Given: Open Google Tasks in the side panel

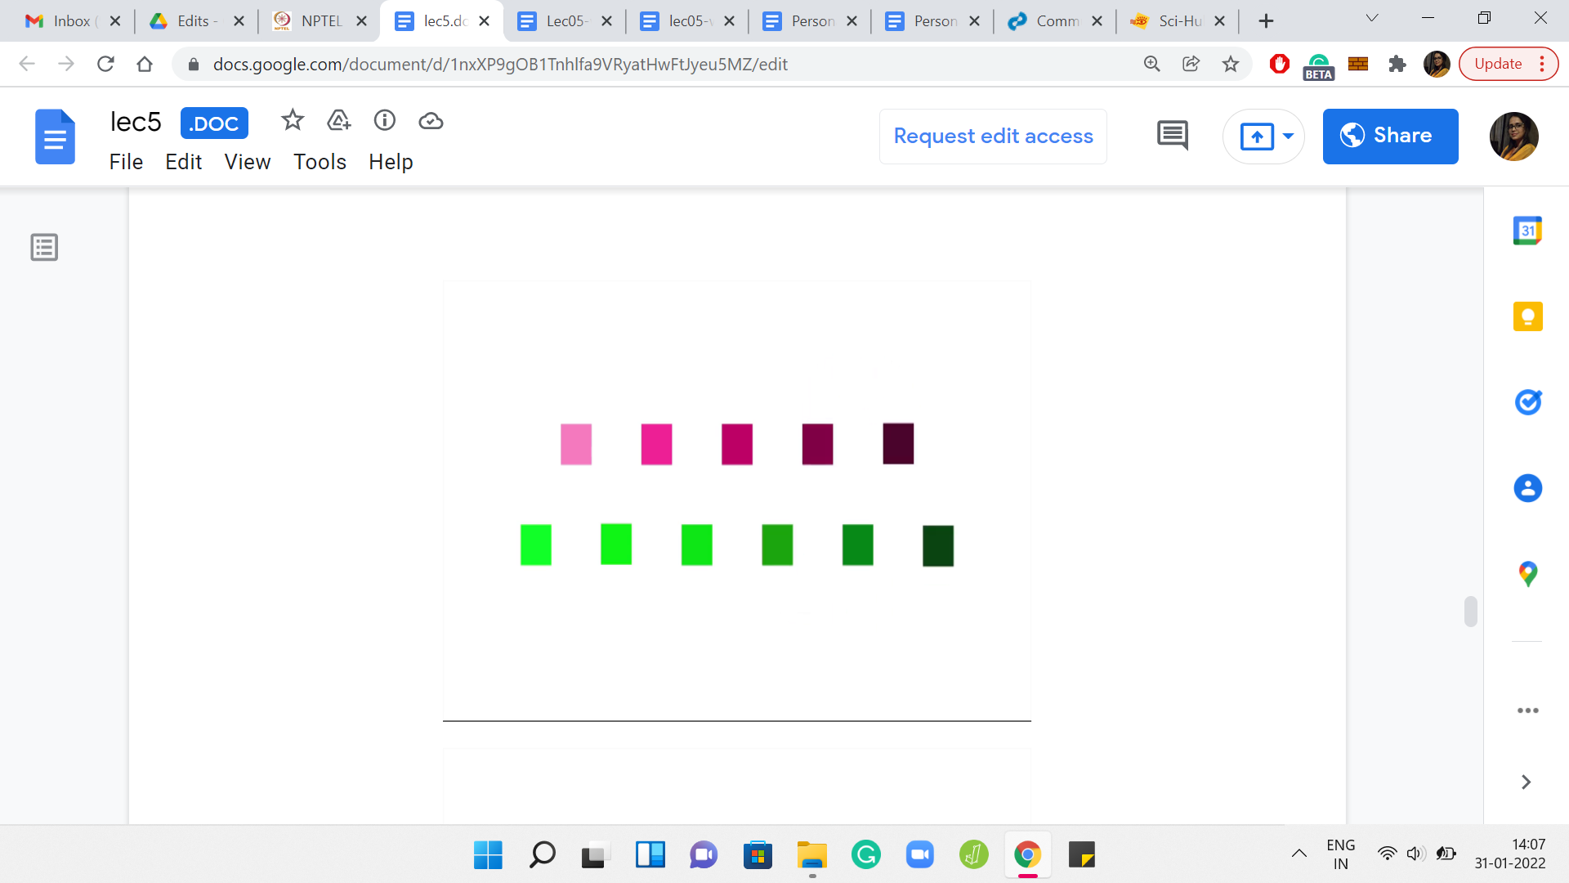Looking at the screenshot, I should pos(1527,402).
